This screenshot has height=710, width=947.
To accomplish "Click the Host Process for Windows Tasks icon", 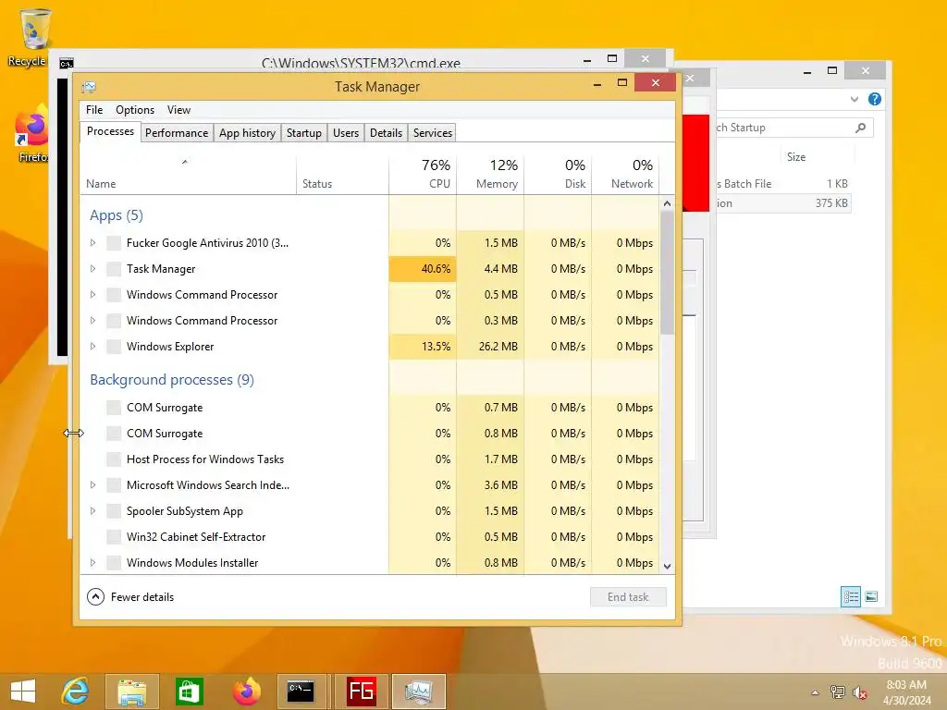I will coord(114,459).
